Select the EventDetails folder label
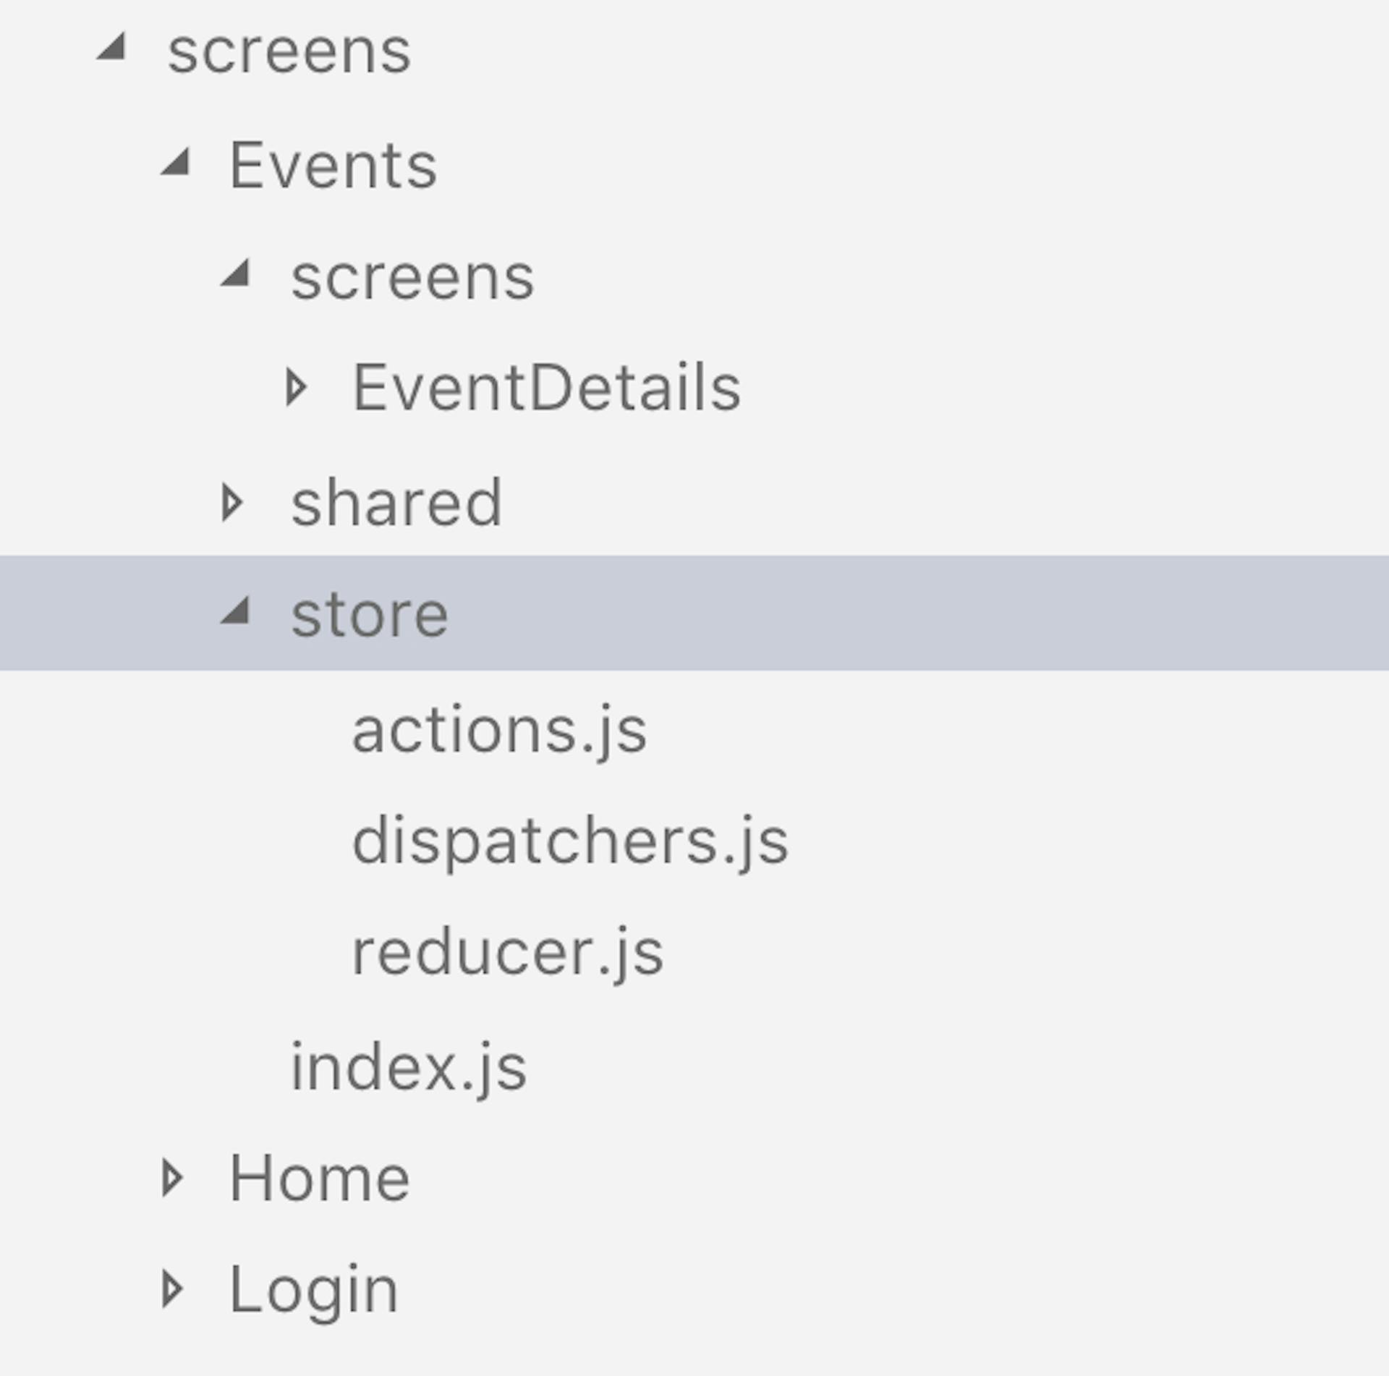 [547, 388]
